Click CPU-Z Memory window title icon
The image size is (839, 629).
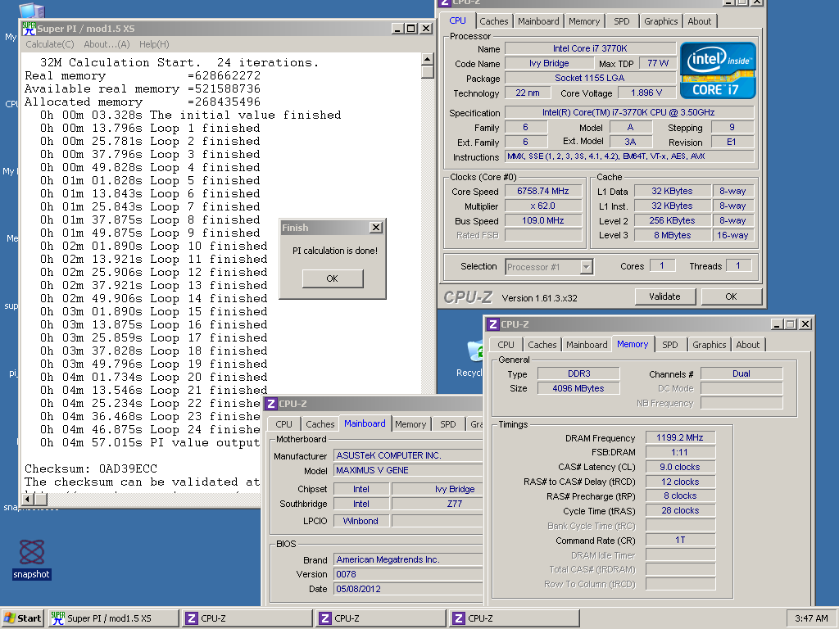[x=492, y=324]
